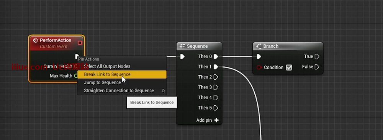Select the Branch node header
The width and height of the screenshot is (383, 140).
point(288,46)
